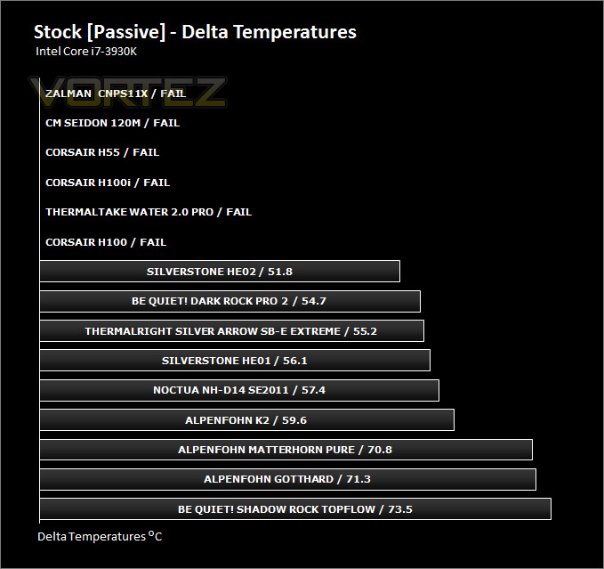
Task: Click the vertical chart axis line
Action: pos(40,301)
